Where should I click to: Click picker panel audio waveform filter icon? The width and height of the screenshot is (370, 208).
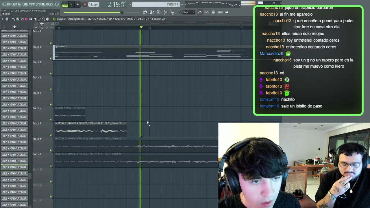tap(14, 27)
